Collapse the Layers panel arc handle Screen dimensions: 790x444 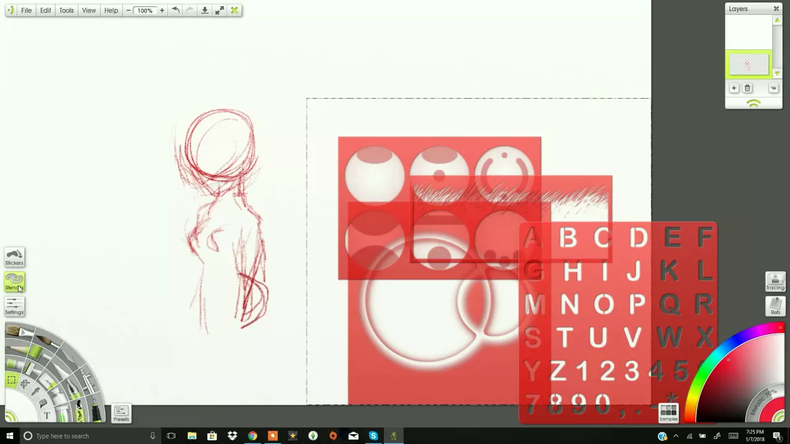(x=754, y=104)
